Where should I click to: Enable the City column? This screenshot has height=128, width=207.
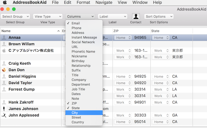pyautogui.click(x=84, y=113)
